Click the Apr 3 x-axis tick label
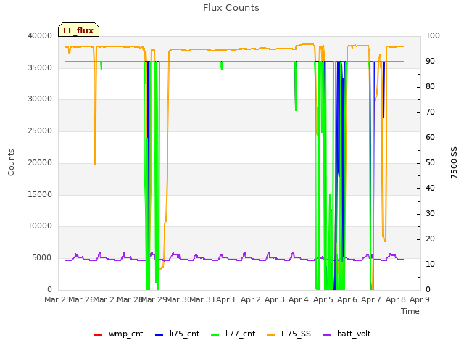Image resolution: width=464 pixels, height=348 pixels. pos(275,299)
